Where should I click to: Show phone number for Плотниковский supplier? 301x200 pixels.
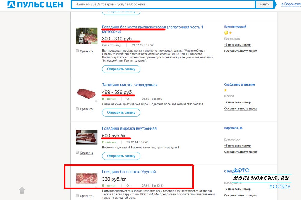[237, 45]
